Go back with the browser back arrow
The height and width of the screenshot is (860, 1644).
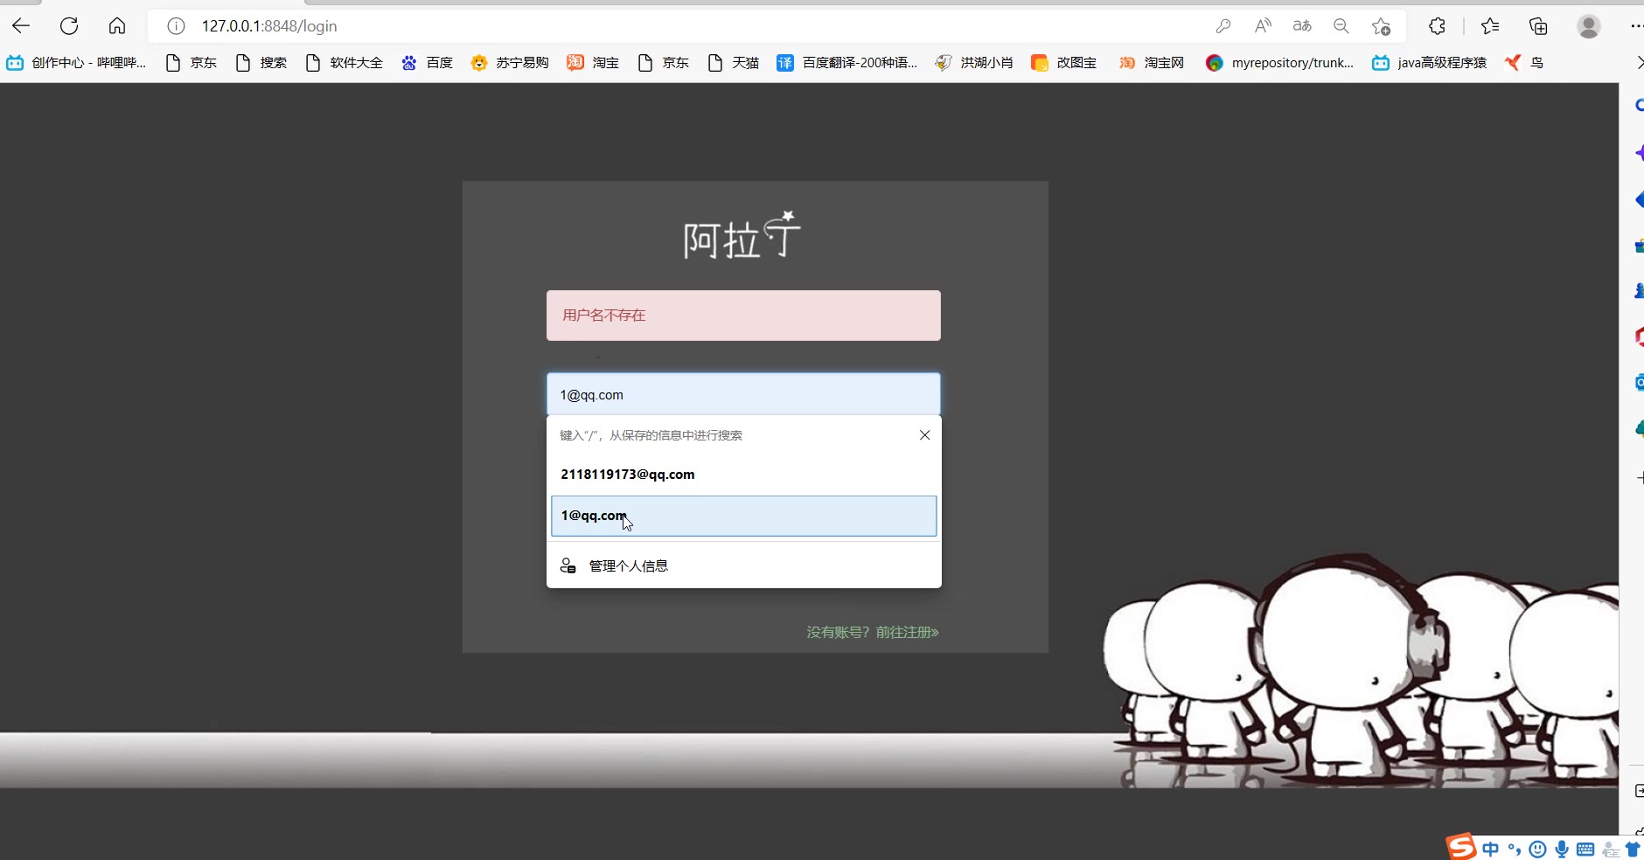pos(21,26)
